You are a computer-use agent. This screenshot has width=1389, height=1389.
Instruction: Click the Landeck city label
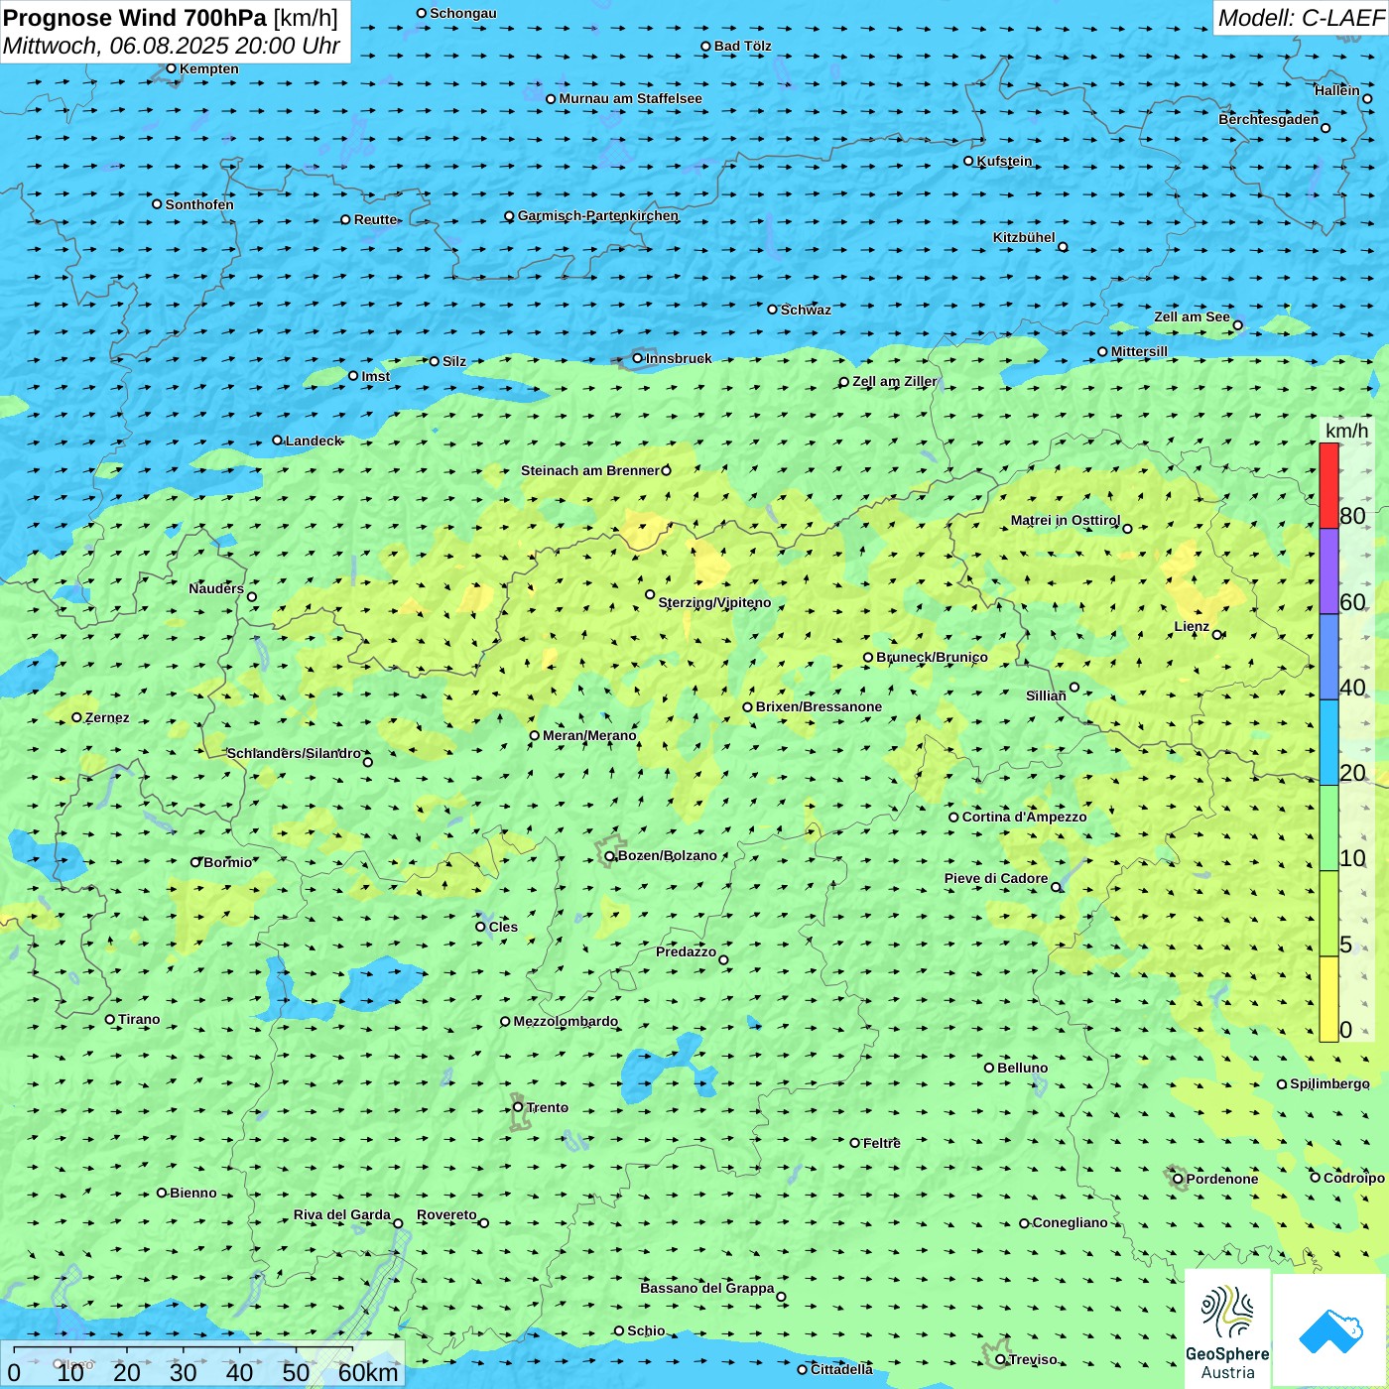click(314, 441)
